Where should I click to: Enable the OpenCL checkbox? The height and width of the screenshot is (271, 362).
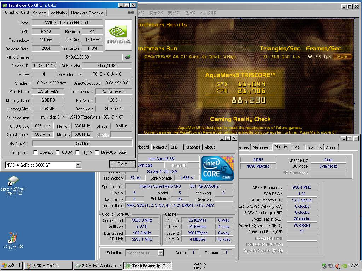click(35, 152)
